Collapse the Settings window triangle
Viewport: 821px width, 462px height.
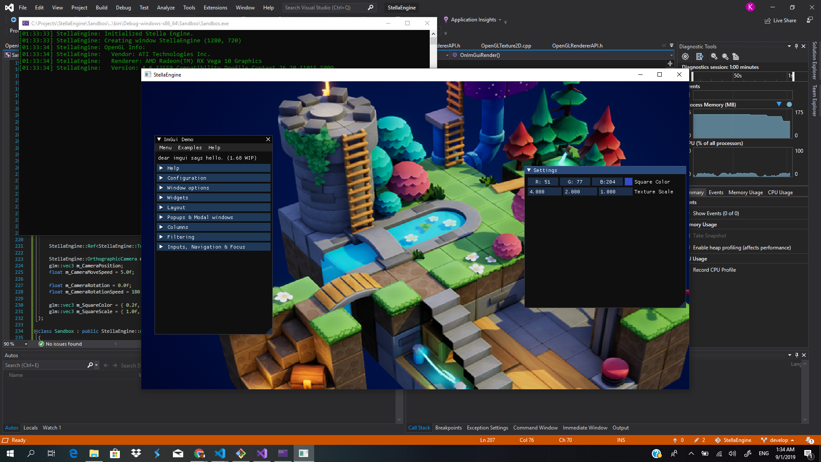529,170
